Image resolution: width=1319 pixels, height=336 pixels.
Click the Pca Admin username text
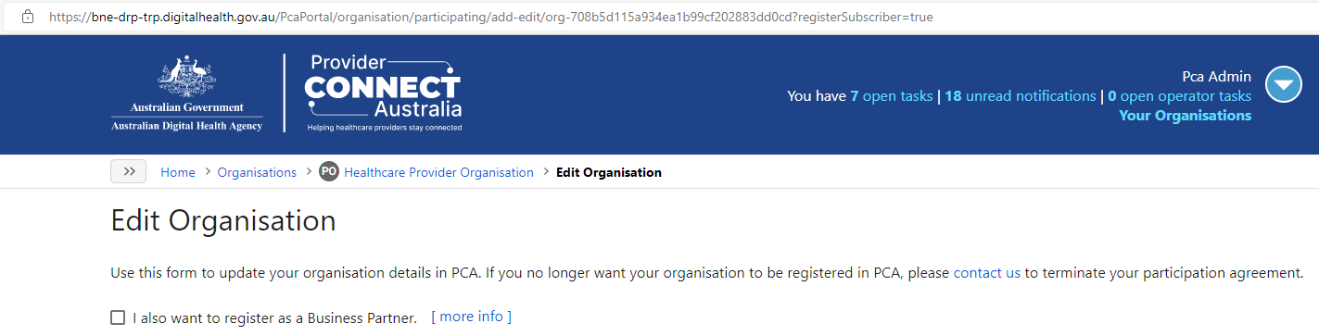[1217, 77]
